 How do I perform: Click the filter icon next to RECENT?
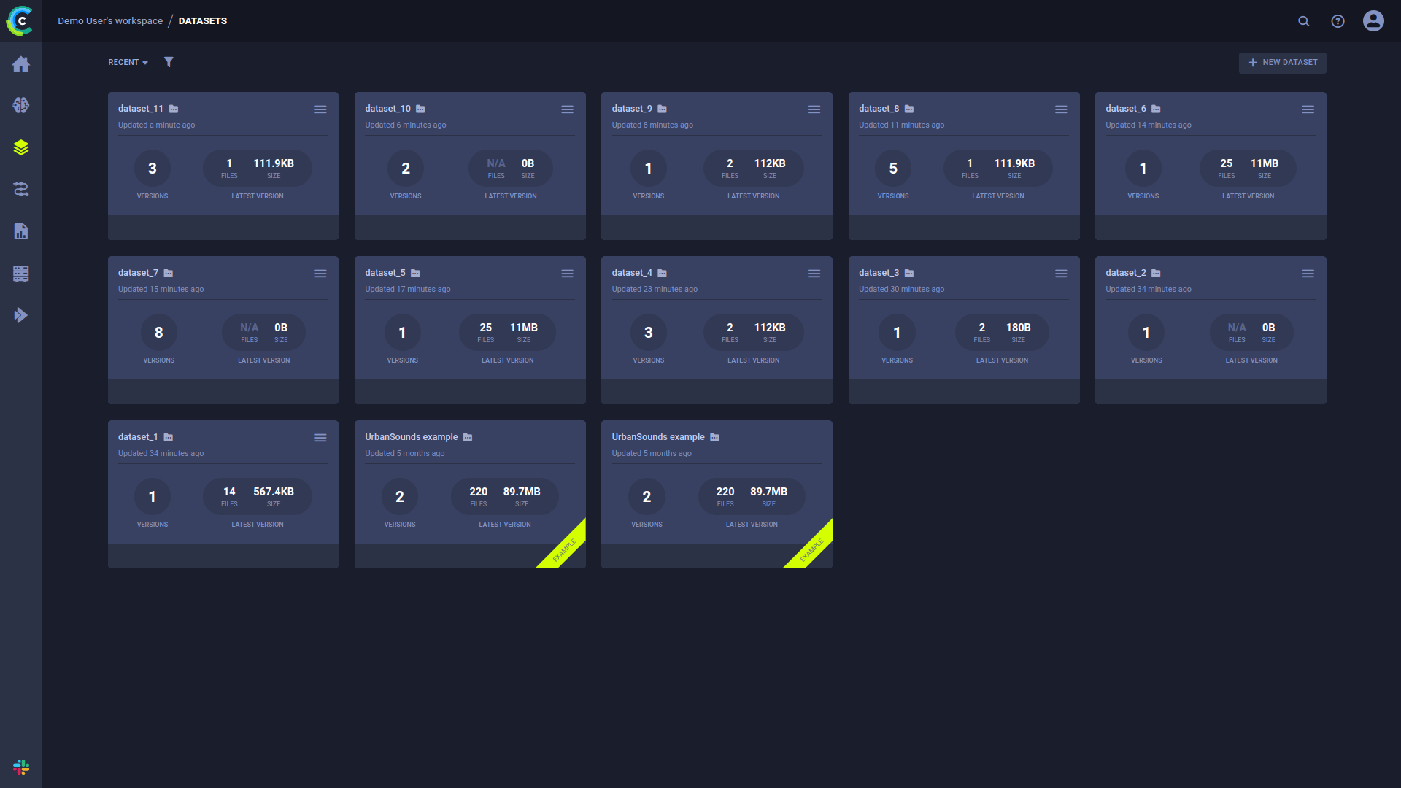pyautogui.click(x=169, y=61)
